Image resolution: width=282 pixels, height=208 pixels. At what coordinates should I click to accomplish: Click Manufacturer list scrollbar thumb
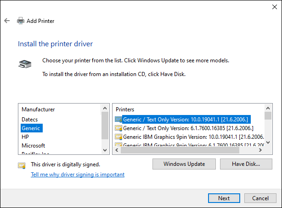[x=105, y=126]
